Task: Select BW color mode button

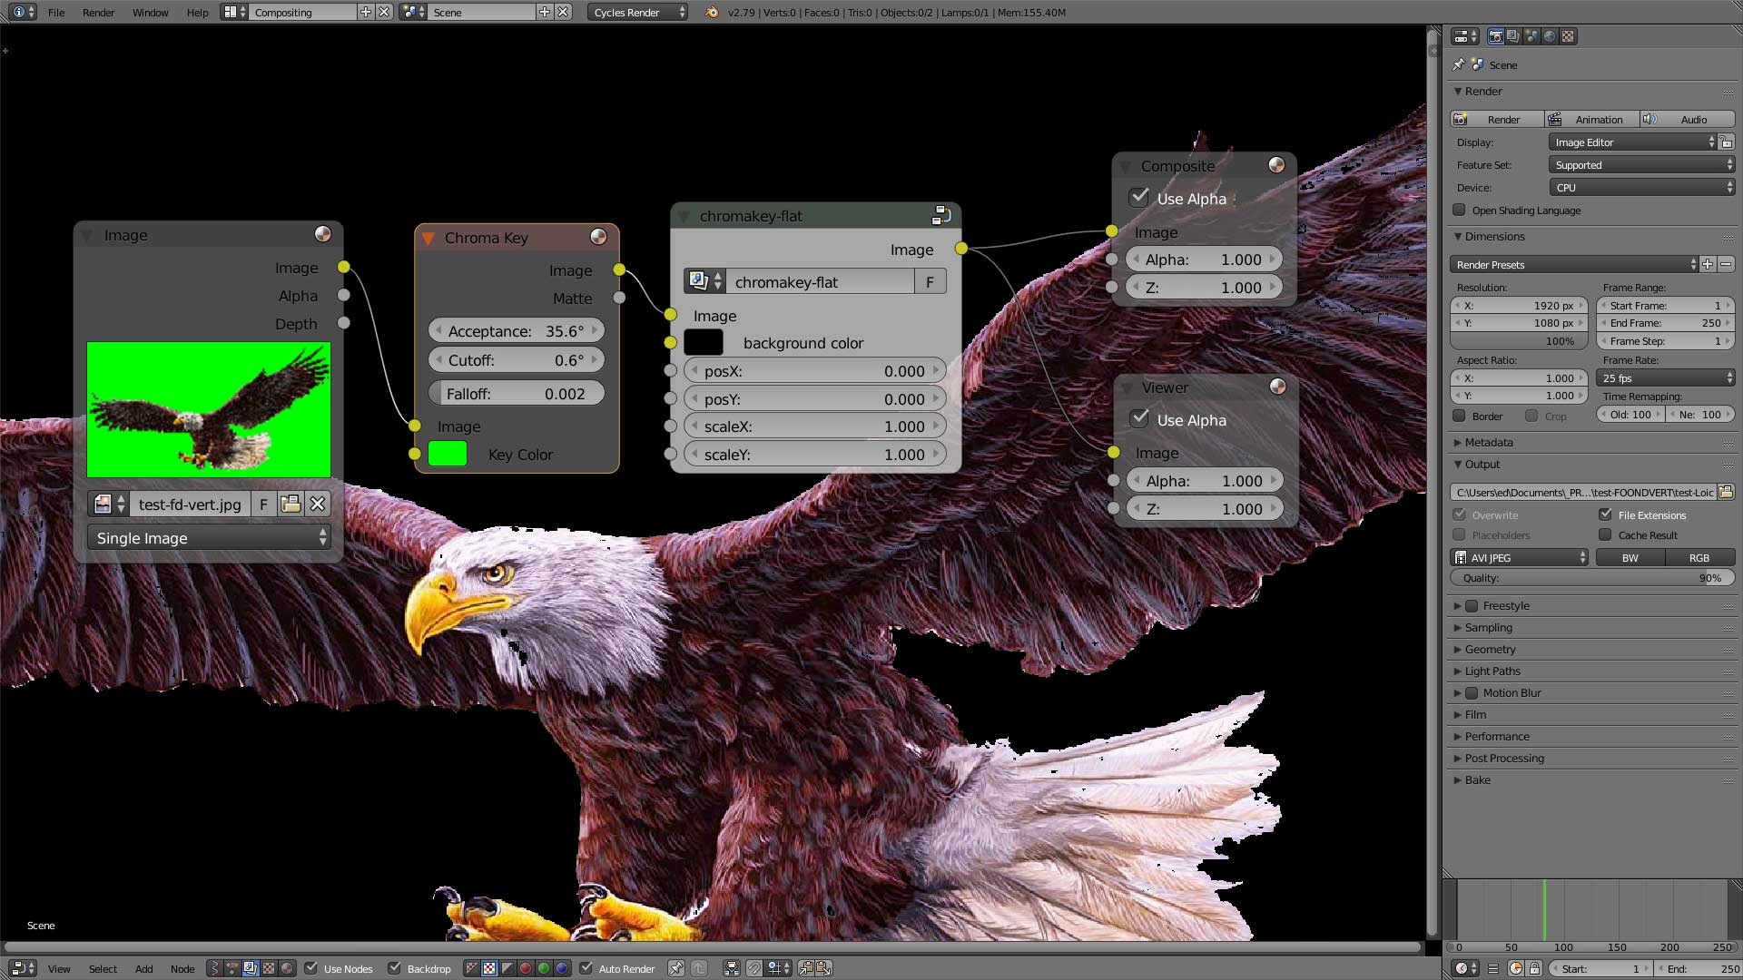Action: 1630,557
